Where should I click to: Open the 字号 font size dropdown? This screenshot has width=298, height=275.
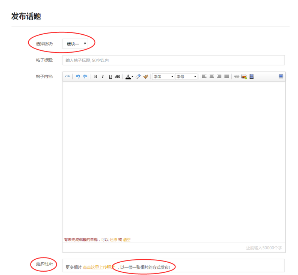pyautogui.click(x=186, y=76)
